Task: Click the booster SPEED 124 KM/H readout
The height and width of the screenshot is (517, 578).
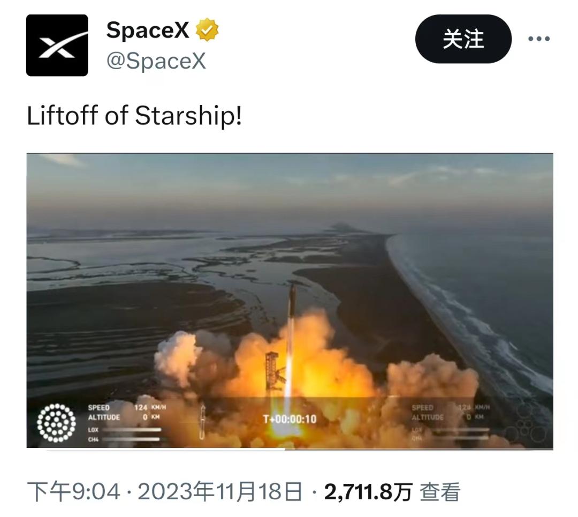Action: tap(127, 407)
